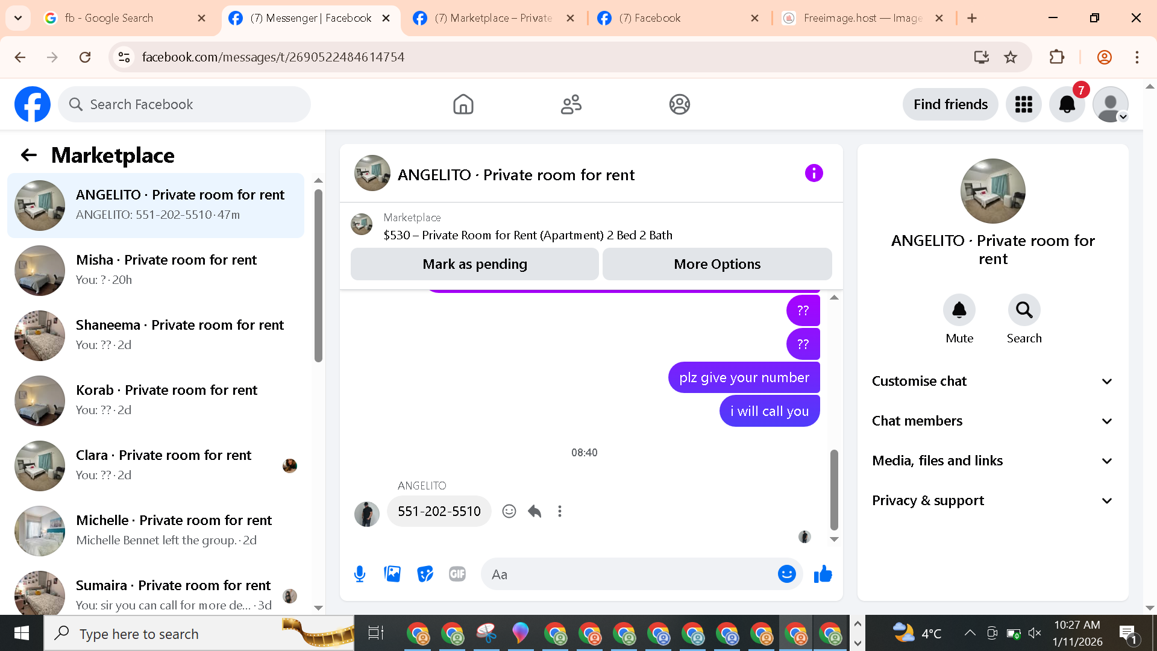
Task: Open the Shaneema private room conversation
Action: point(155,335)
